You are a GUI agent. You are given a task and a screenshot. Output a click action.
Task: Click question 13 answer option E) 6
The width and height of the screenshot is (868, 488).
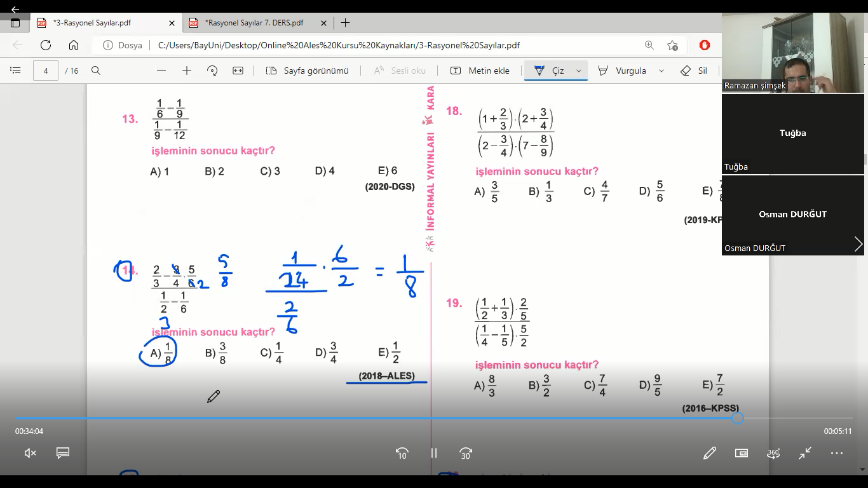click(x=388, y=171)
